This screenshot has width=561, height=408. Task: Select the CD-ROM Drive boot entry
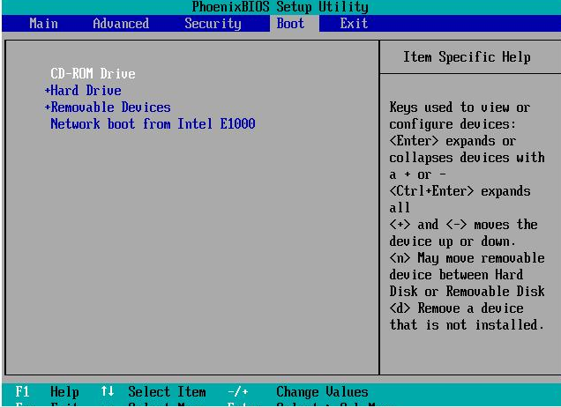click(93, 74)
